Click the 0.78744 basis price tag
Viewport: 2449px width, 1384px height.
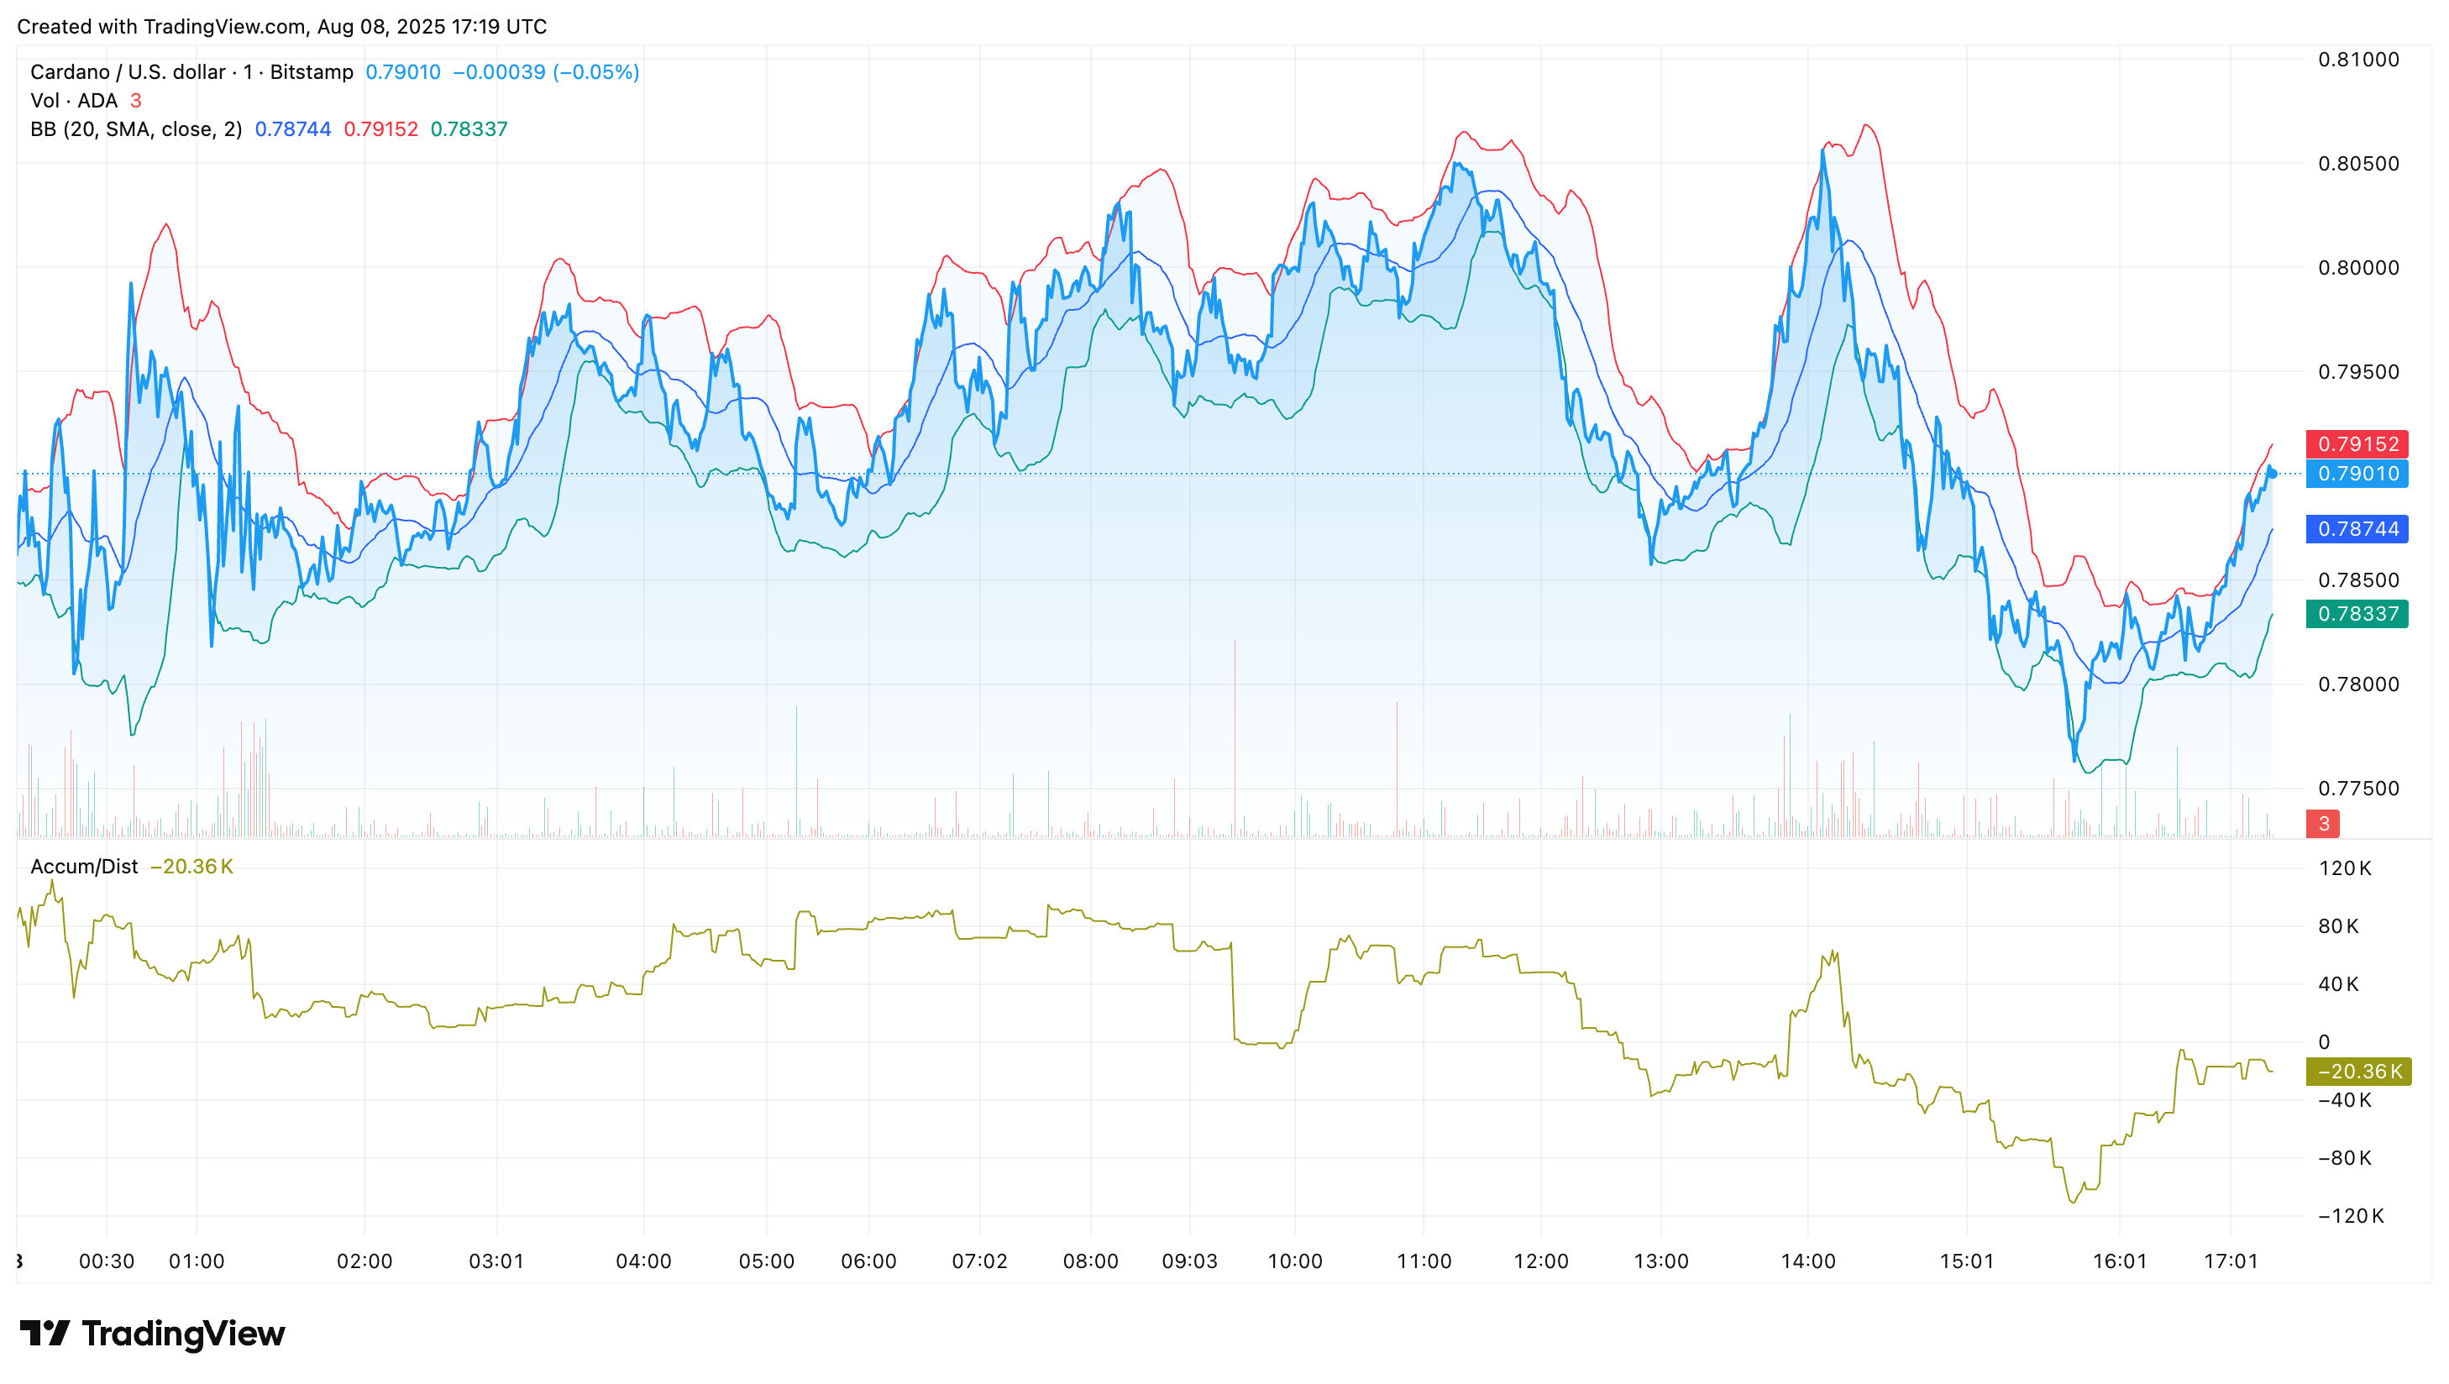click(x=2357, y=528)
